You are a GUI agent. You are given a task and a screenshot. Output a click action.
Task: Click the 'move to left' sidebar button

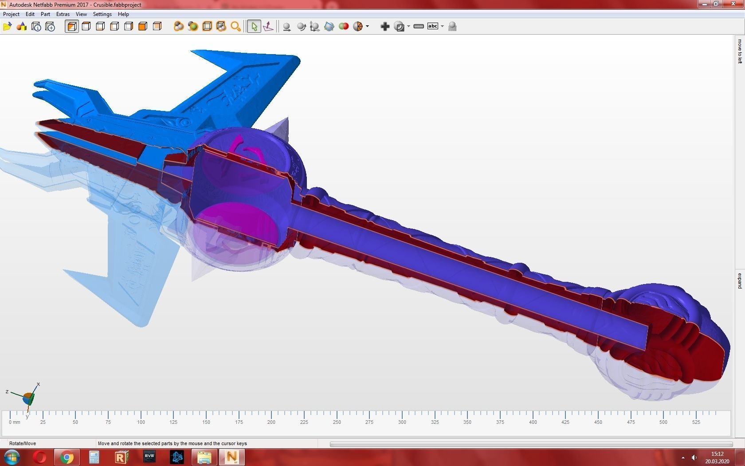(740, 51)
